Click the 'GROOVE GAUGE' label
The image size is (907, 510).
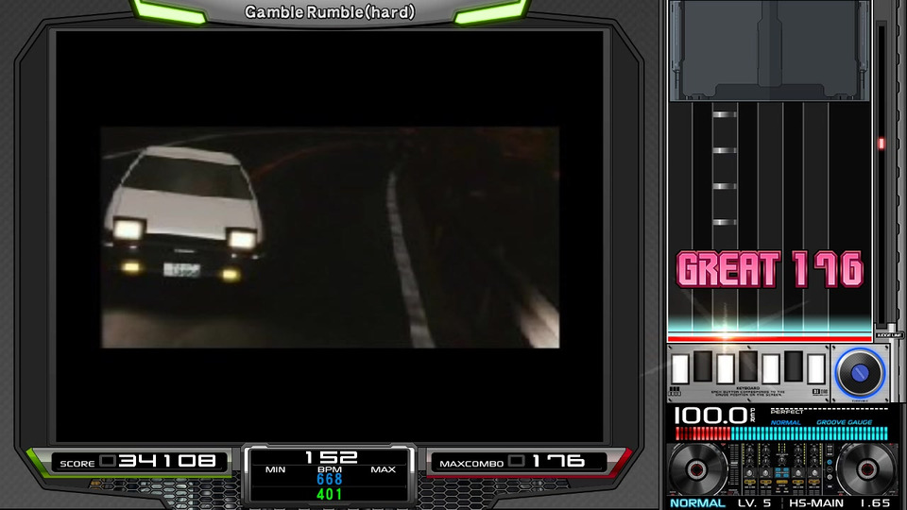pos(844,423)
